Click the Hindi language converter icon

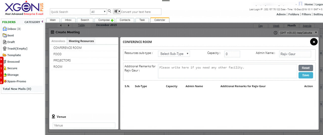(116, 11)
